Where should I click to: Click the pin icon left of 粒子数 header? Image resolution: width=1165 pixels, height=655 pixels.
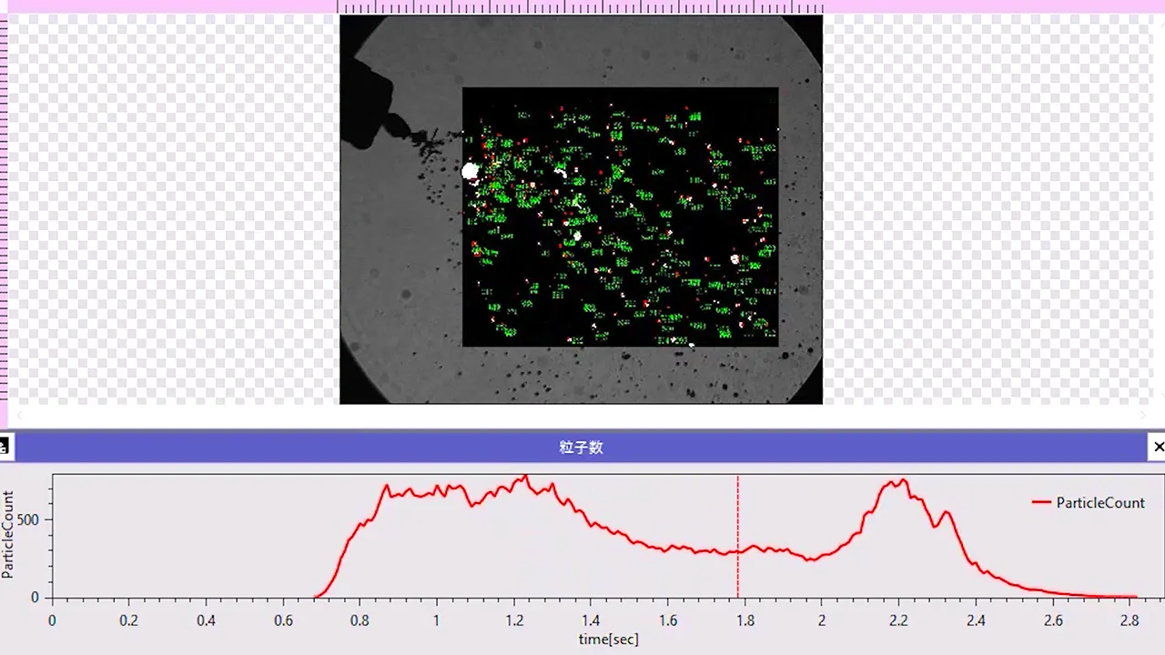pyautogui.click(x=5, y=447)
